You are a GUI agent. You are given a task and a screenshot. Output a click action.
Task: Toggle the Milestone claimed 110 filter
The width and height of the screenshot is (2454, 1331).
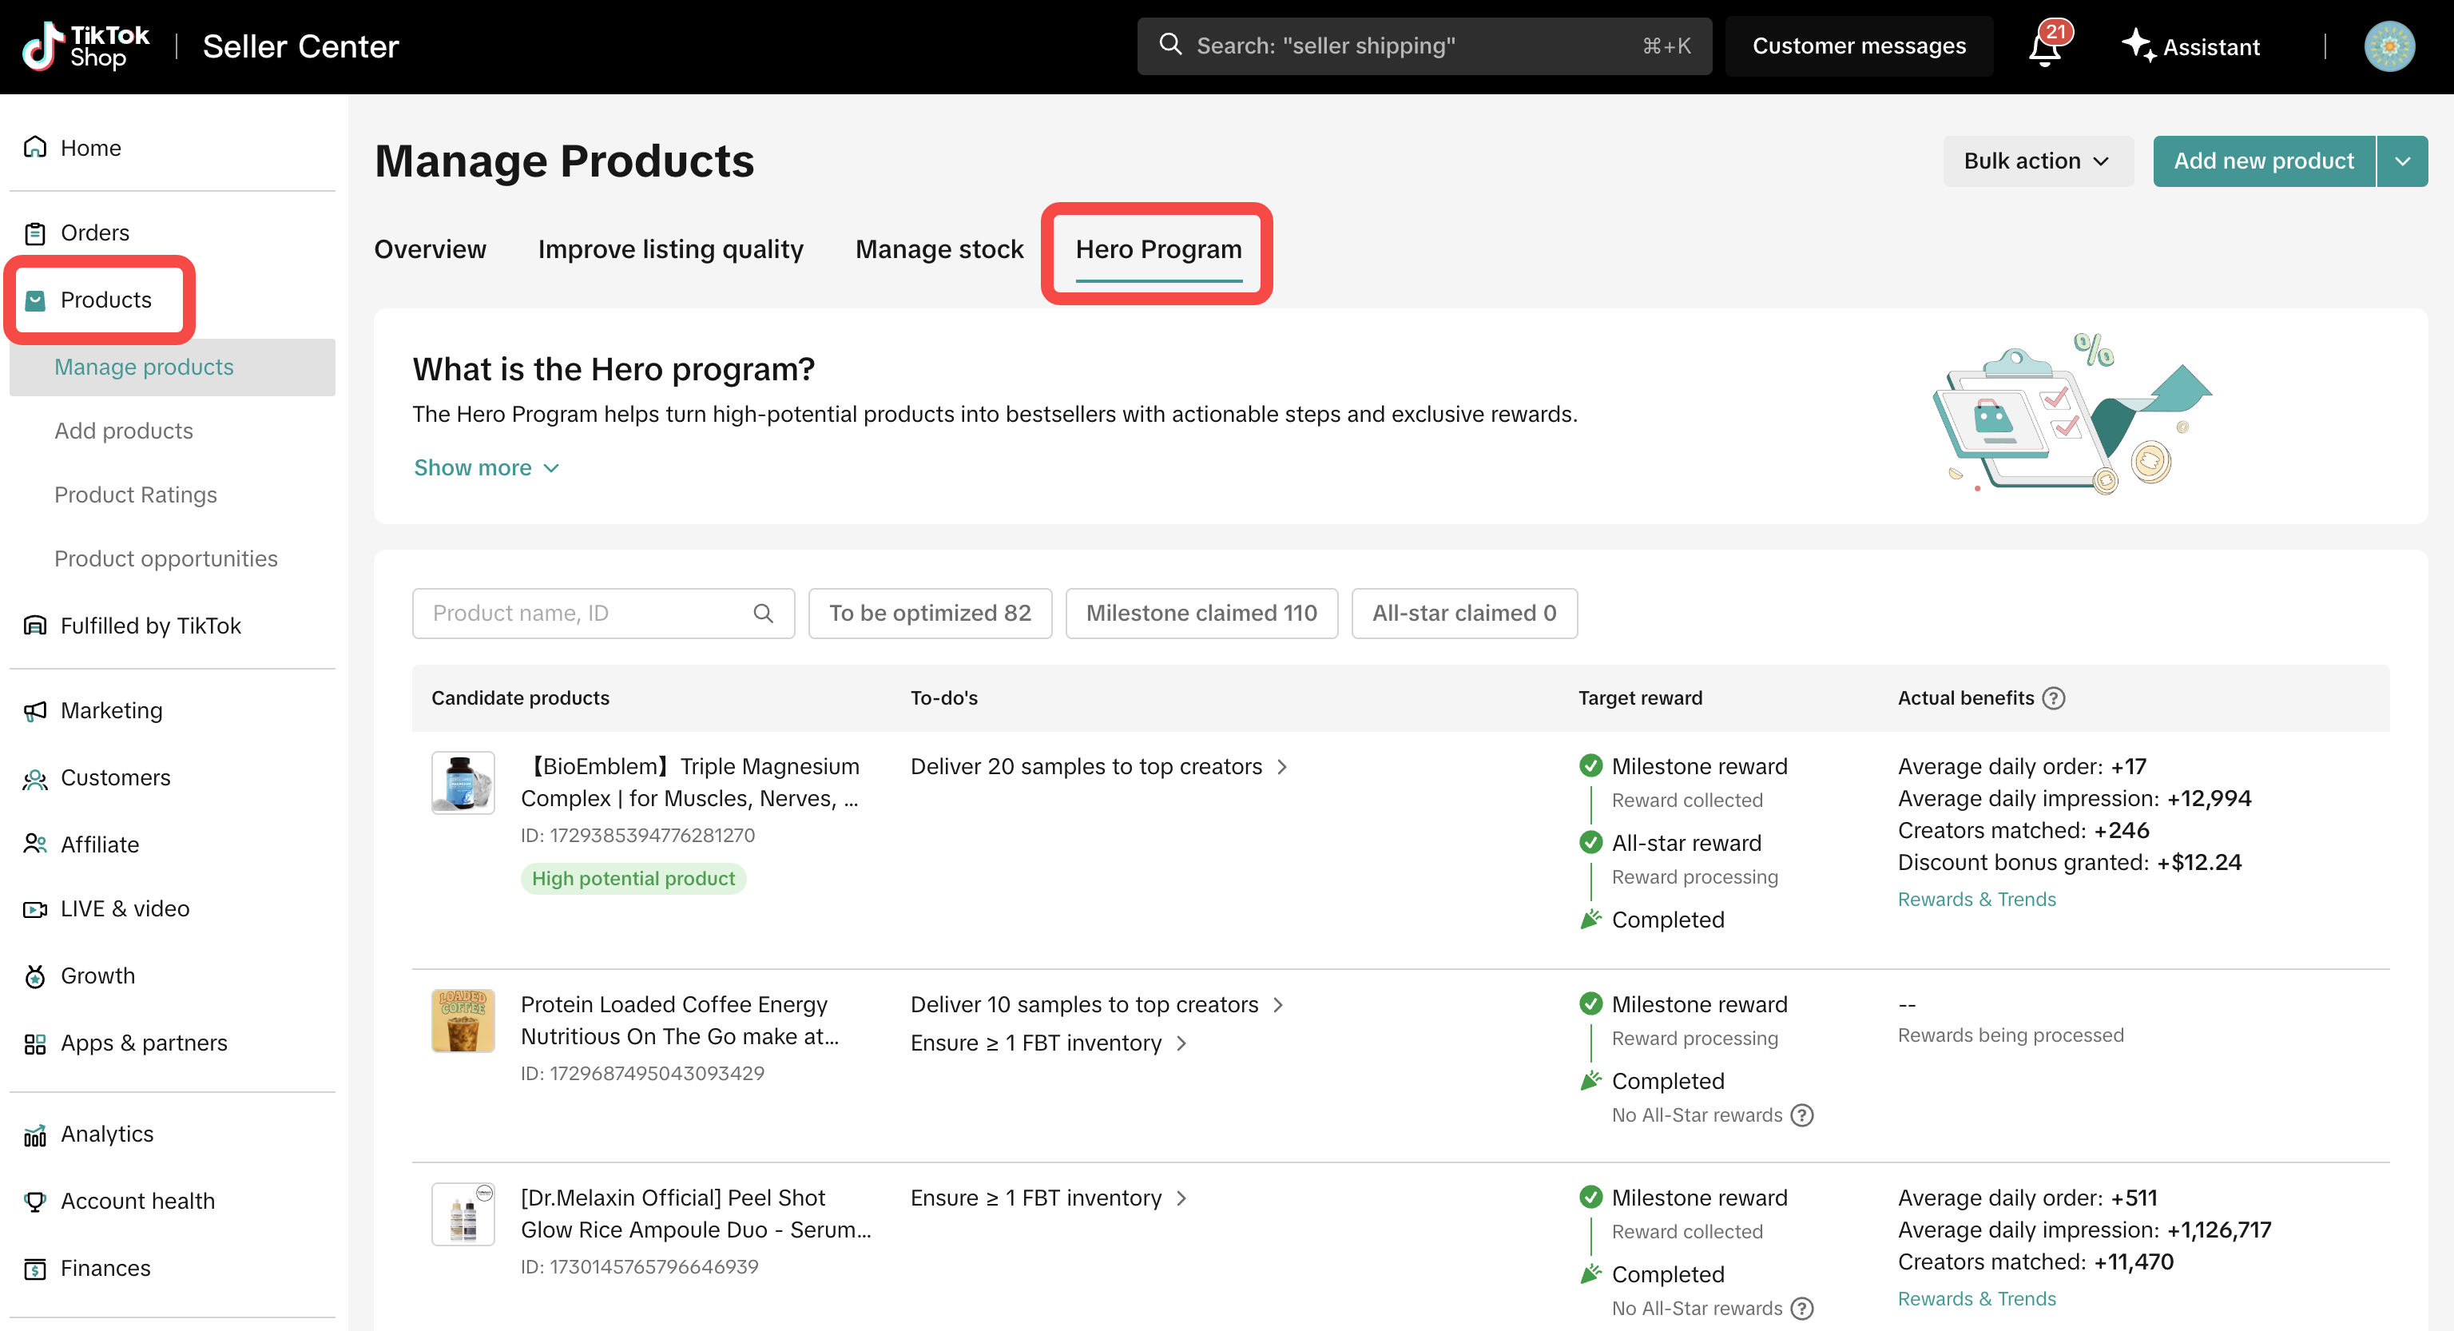pyautogui.click(x=1201, y=614)
